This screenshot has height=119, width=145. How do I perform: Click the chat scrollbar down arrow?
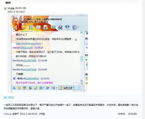click(81, 81)
